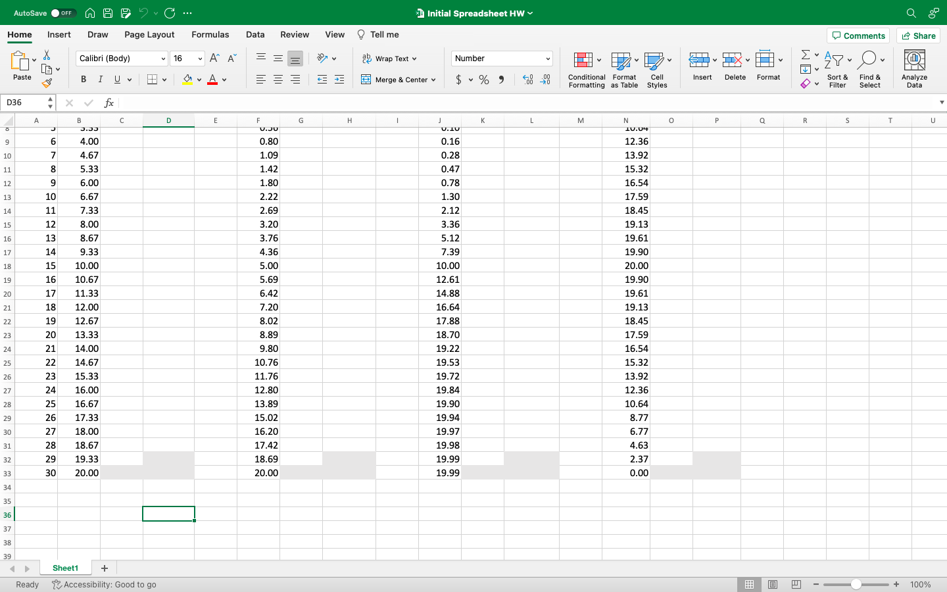Click the Increase Decimal icon
The width and height of the screenshot is (947, 592).
click(527, 79)
